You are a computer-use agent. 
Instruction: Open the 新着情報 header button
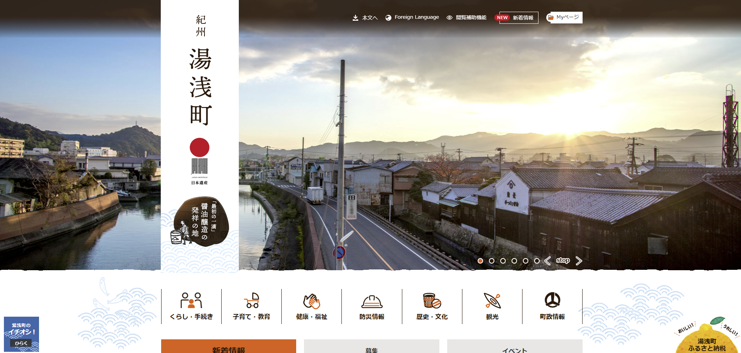click(519, 18)
